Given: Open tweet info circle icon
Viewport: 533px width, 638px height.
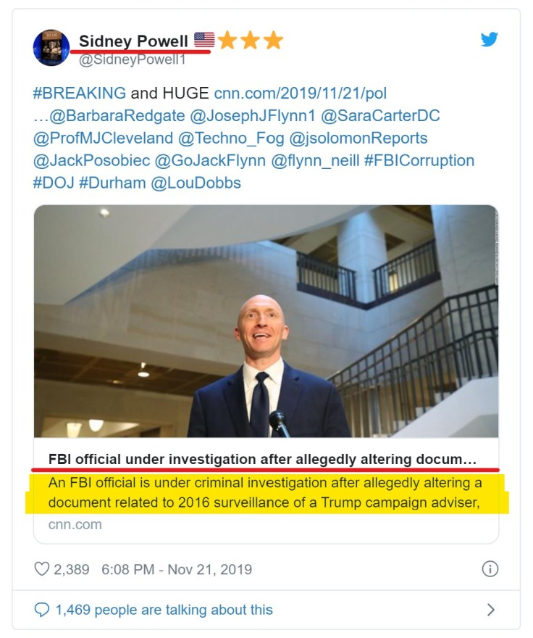Looking at the screenshot, I should [x=490, y=569].
